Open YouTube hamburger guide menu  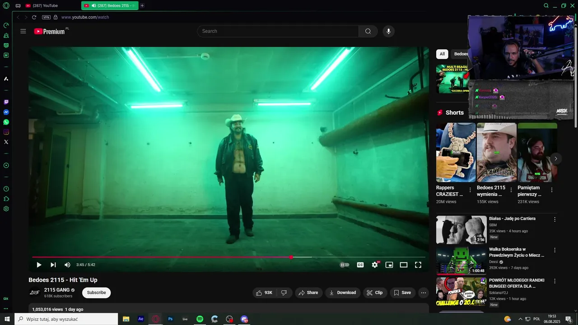click(x=23, y=31)
